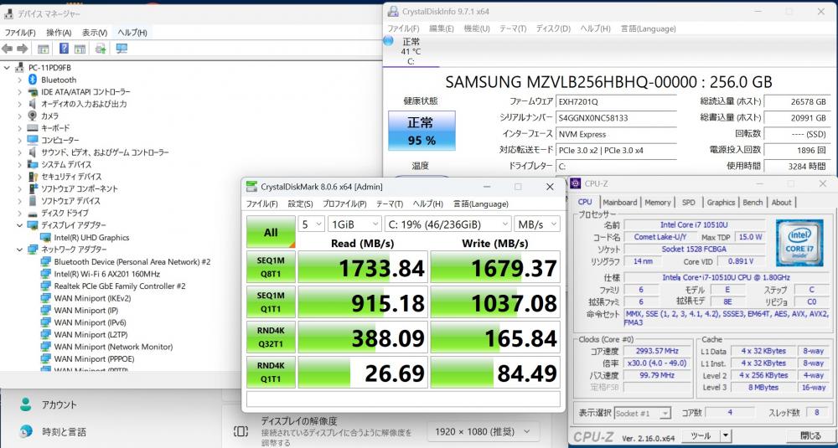The width and height of the screenshot is (838, 448).
Task: Click the CPU-Z purple title bar icon
Action: 576,183
